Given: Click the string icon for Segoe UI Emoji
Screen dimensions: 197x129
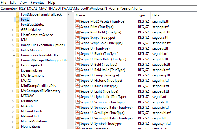Looking at the screenshot, I should (77, 75).
